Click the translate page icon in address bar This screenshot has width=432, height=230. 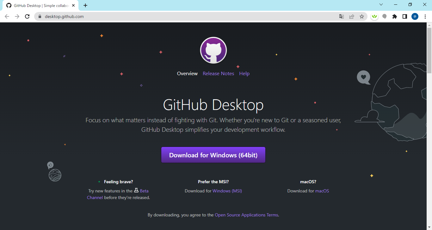[342, 16]
